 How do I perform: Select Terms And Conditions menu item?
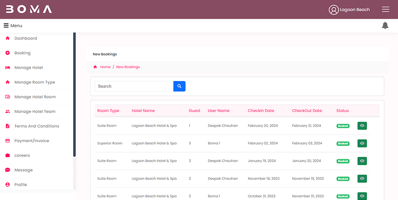pos(37,126)
